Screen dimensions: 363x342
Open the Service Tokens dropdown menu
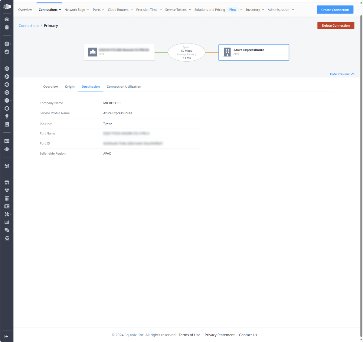(178, 10)
